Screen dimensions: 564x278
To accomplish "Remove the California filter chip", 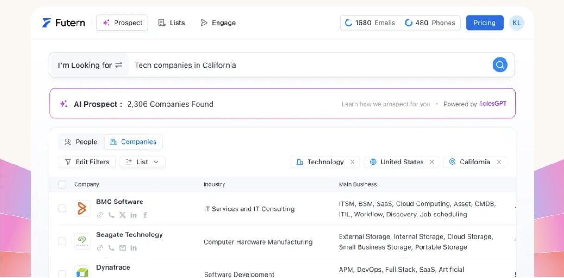I will click(499, 162).
